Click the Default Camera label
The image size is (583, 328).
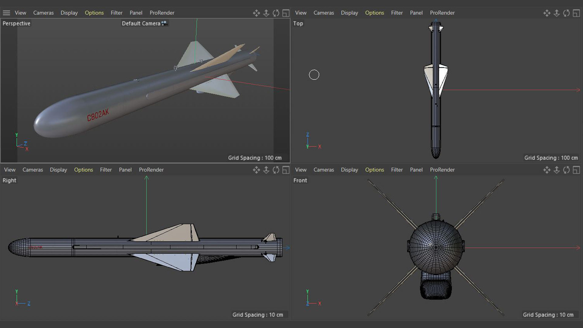pos(141,23)
